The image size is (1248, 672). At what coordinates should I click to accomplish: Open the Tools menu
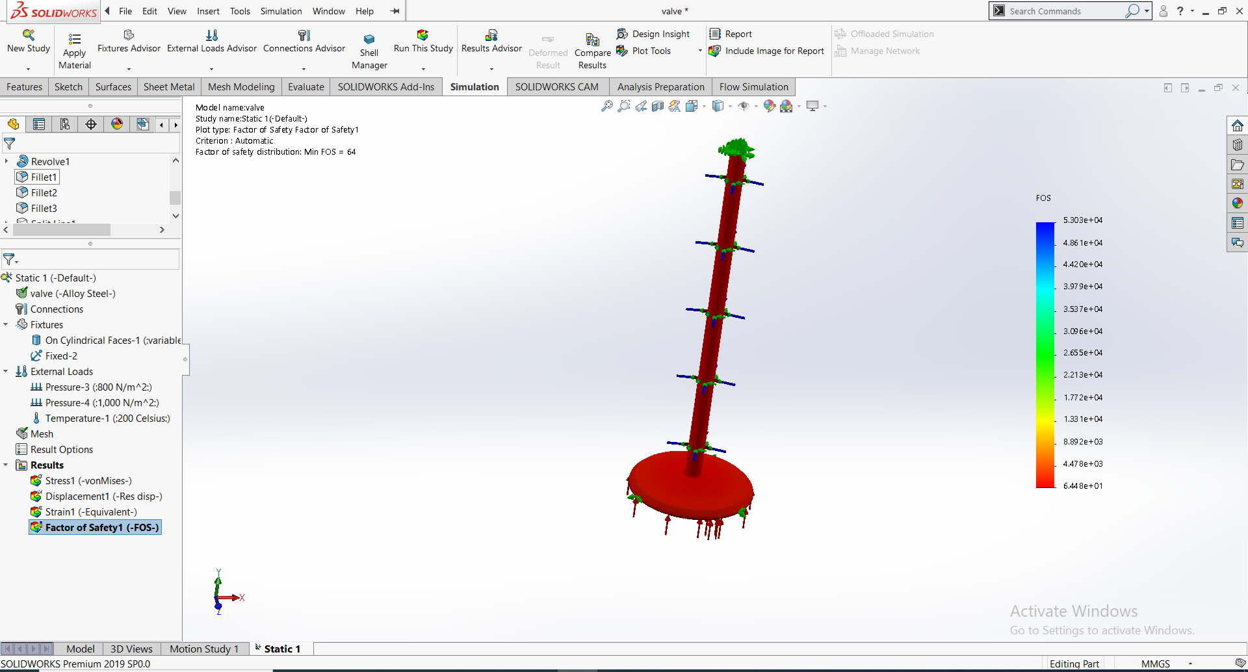(x=240, y=11)
